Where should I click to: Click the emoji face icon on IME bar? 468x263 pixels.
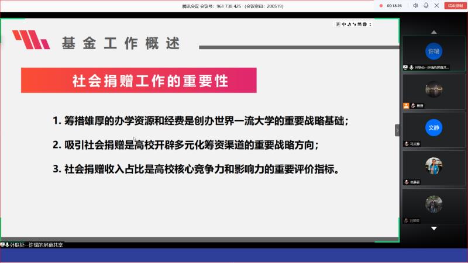tap(364, 24)
